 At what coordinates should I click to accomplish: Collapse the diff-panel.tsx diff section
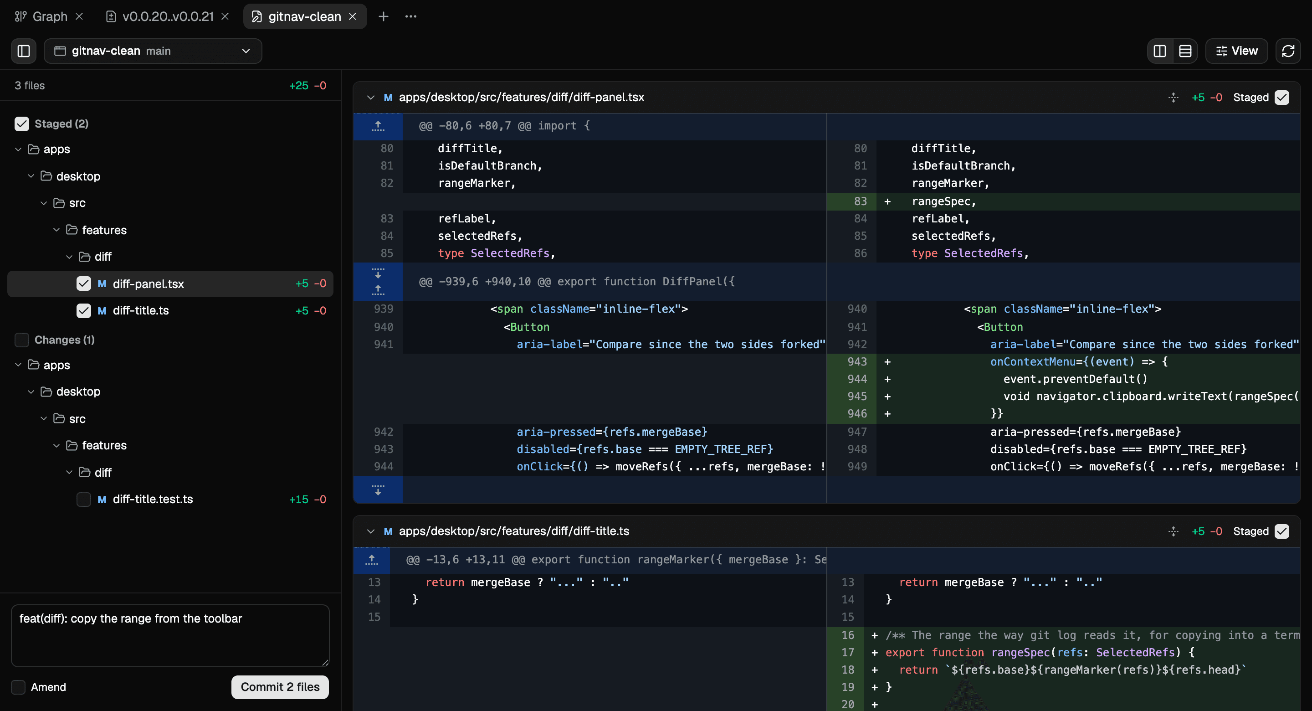(370, 98)
